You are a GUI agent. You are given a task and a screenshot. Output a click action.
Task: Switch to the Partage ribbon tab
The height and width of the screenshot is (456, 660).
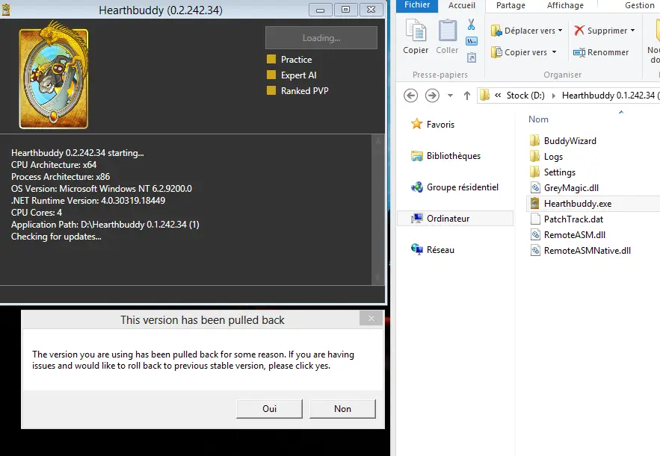511,5
